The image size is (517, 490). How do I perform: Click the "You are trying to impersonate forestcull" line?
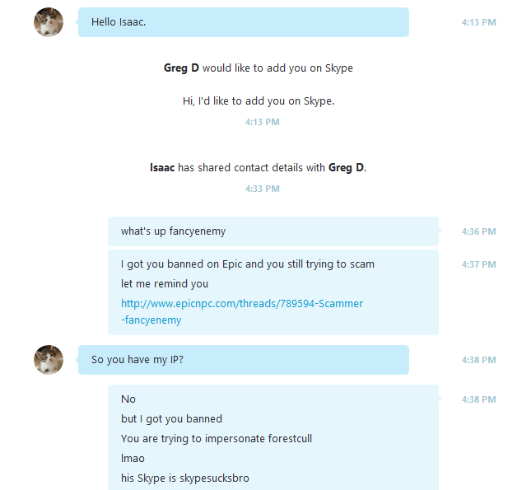pos(217,439)
